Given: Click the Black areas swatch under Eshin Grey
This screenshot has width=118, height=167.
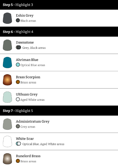Looking at the screenshot, I should coord(18,20).
